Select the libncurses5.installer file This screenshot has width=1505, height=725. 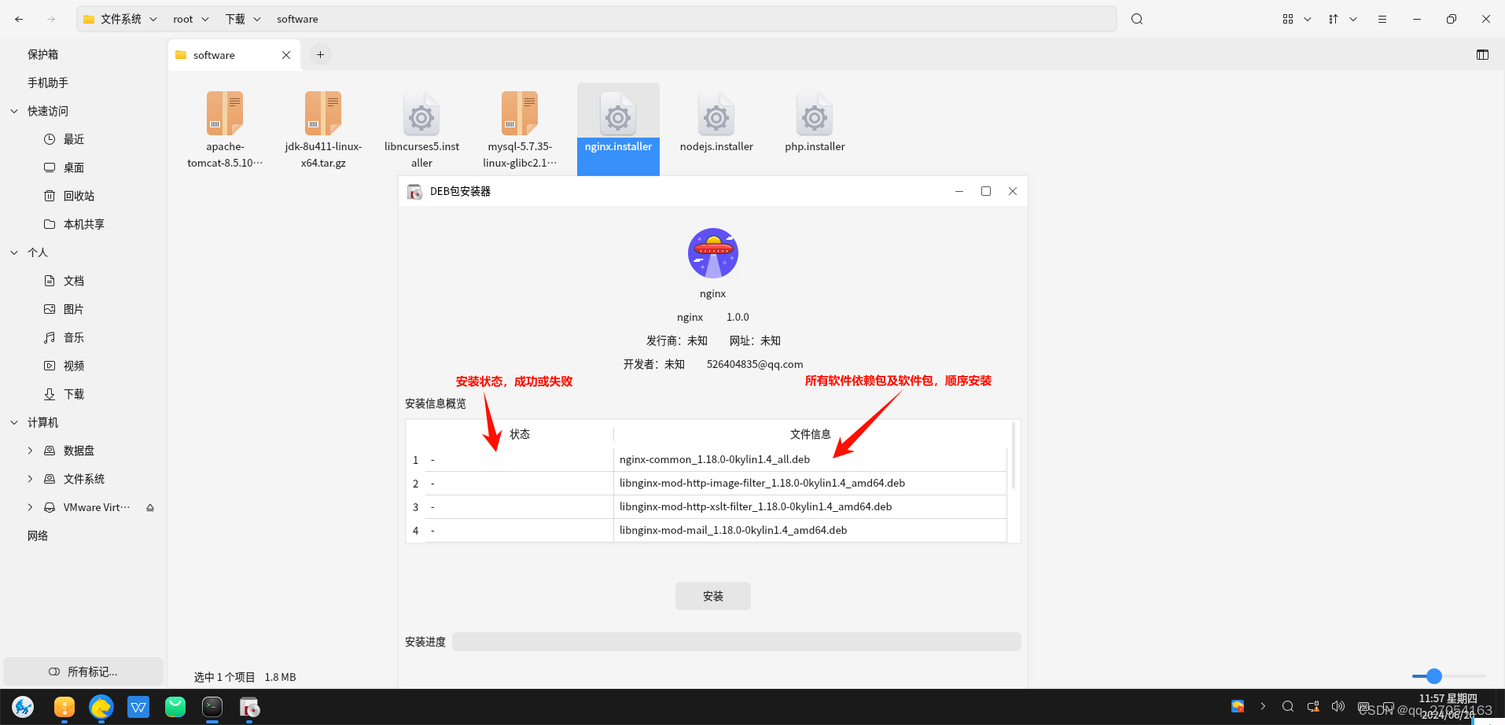pos(421,120)
